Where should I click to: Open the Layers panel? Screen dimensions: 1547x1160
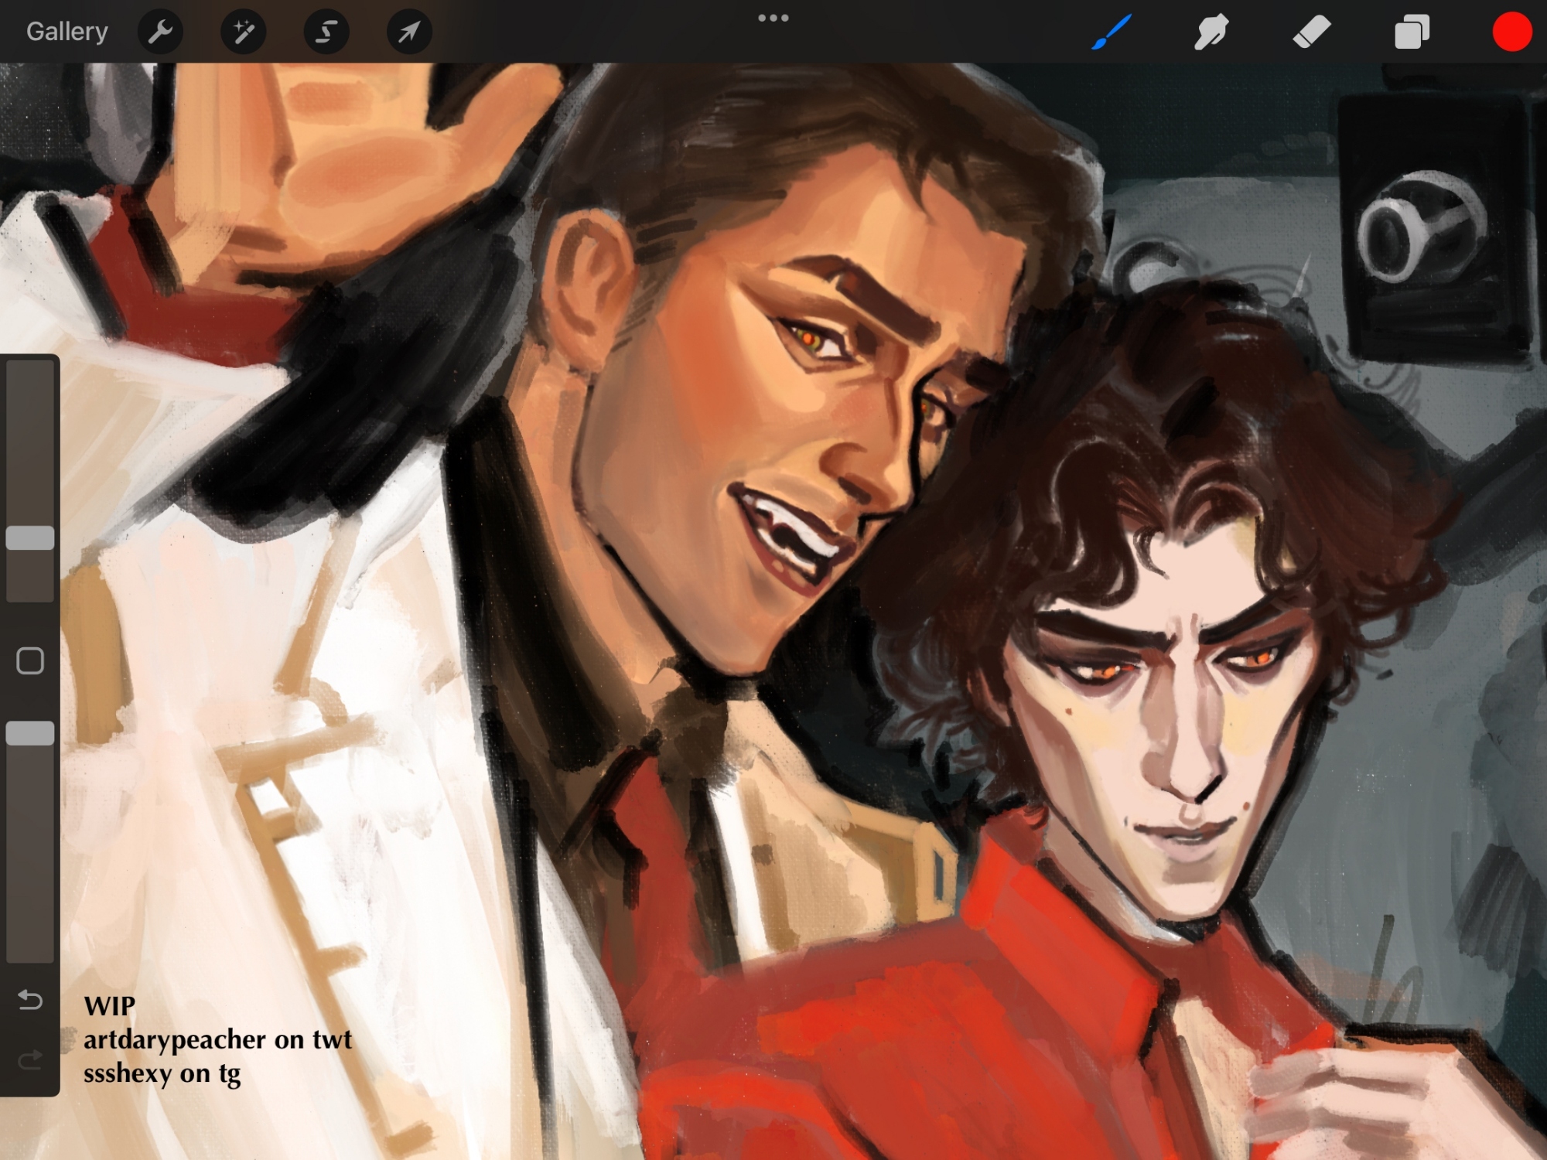pyautogui.click(x=1412, y=33)
